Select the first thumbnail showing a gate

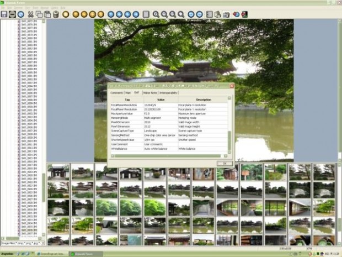pos(58,172)
